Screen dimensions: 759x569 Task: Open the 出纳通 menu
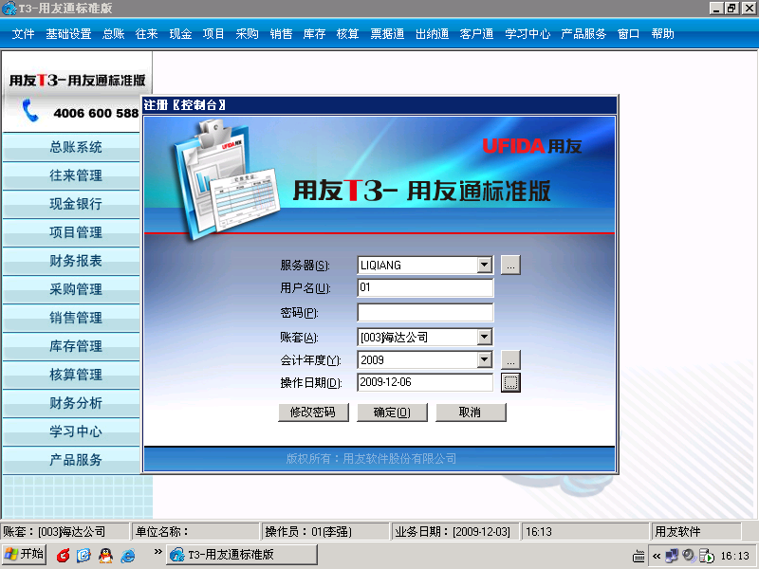tap(433, 34)
